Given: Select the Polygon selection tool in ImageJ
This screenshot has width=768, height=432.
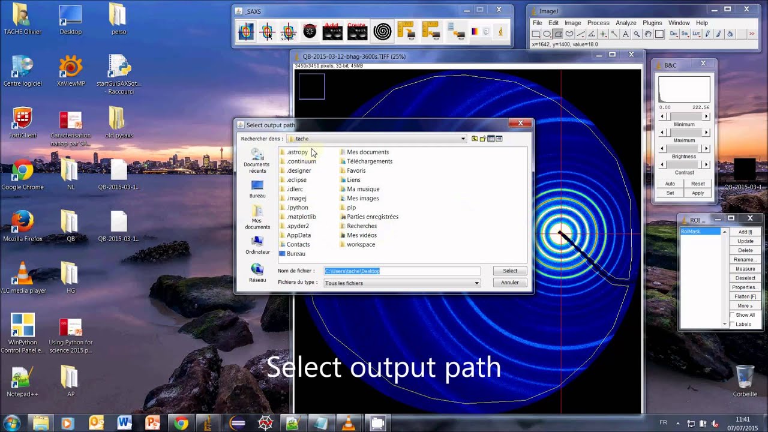Looking at the screenshot, I should point(559,34).
